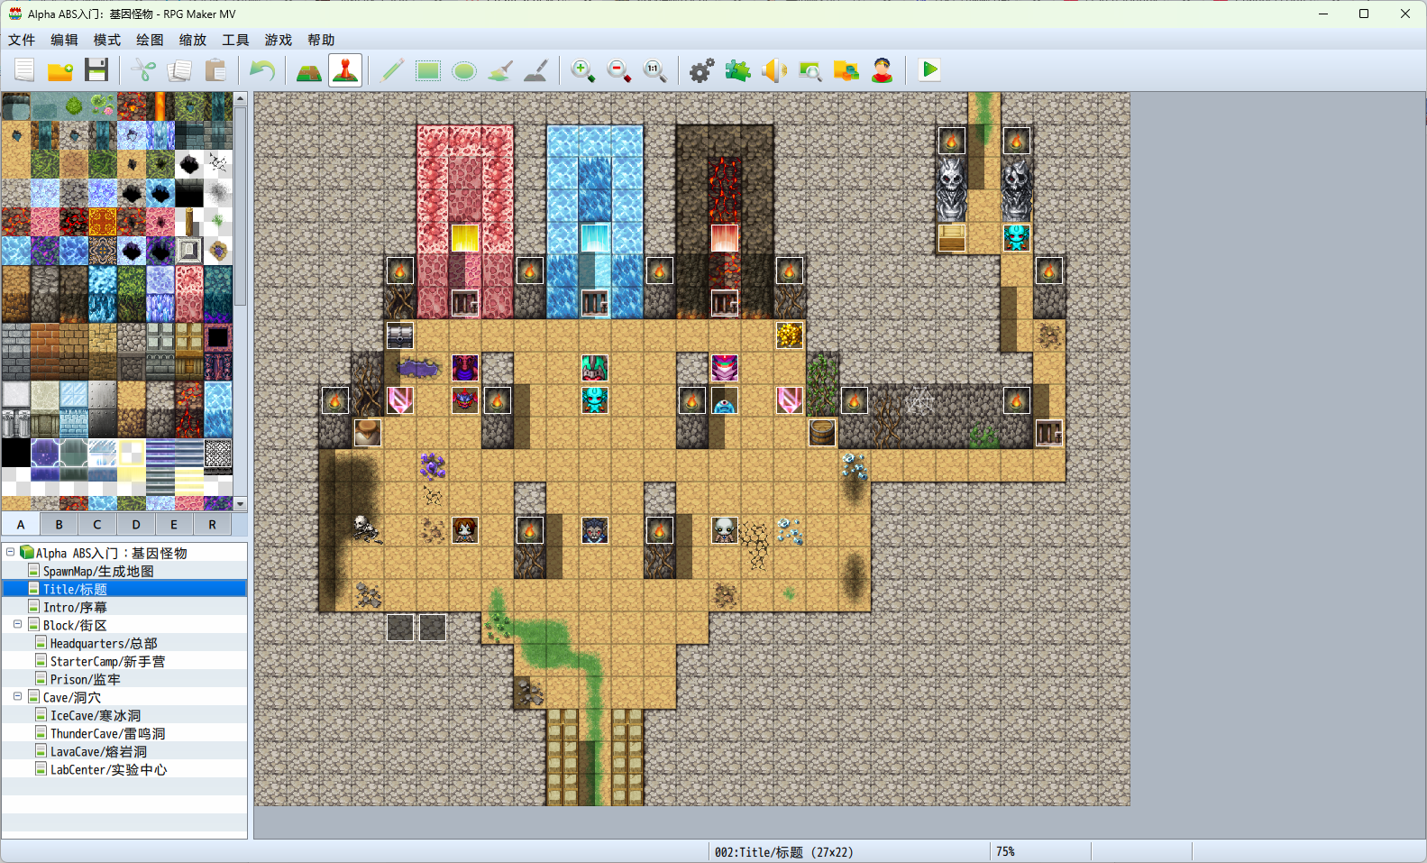Click the Zoom Out magnifier icon
Screen dimensions: 1427x863
(619, 70)
